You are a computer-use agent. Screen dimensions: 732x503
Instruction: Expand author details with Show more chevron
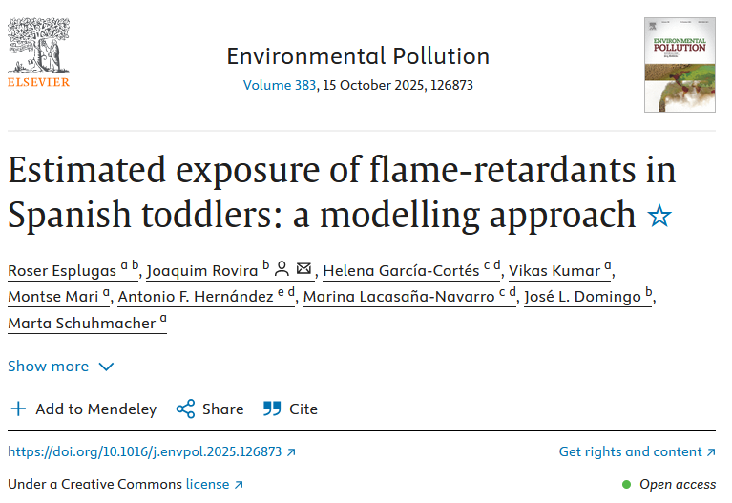pos(106,367)
